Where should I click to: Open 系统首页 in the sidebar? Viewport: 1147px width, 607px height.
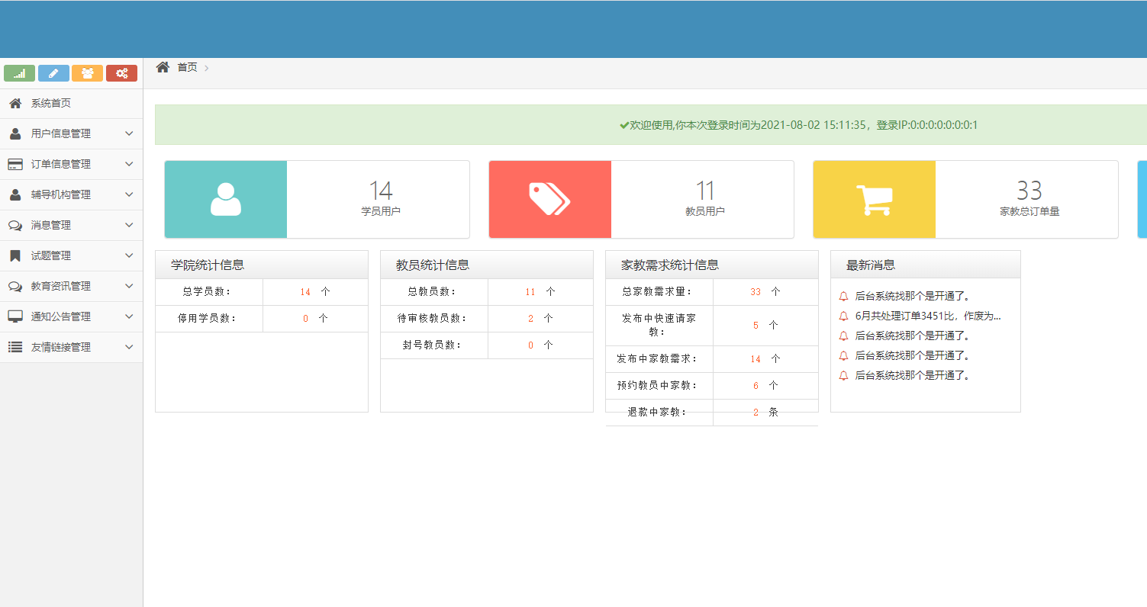[50, 103]
